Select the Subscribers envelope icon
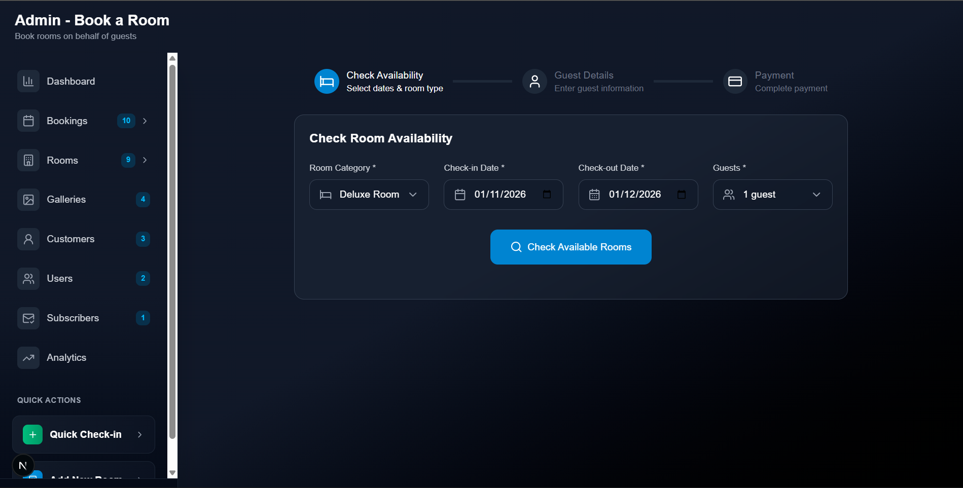This screenshot has height=488, width=963. point(28,318)
